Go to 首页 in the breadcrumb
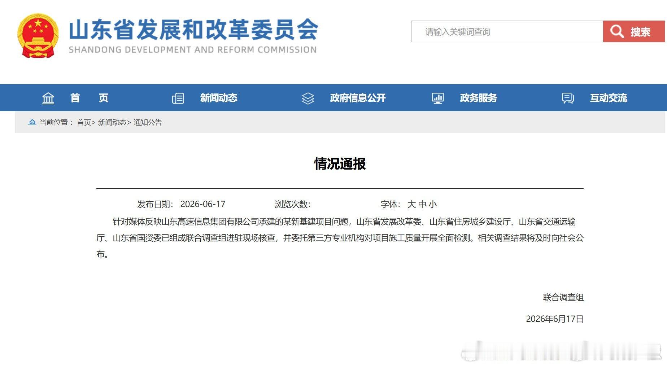This screenshot has width=667, height=368. pyautogui.click(x=84, y=122)
